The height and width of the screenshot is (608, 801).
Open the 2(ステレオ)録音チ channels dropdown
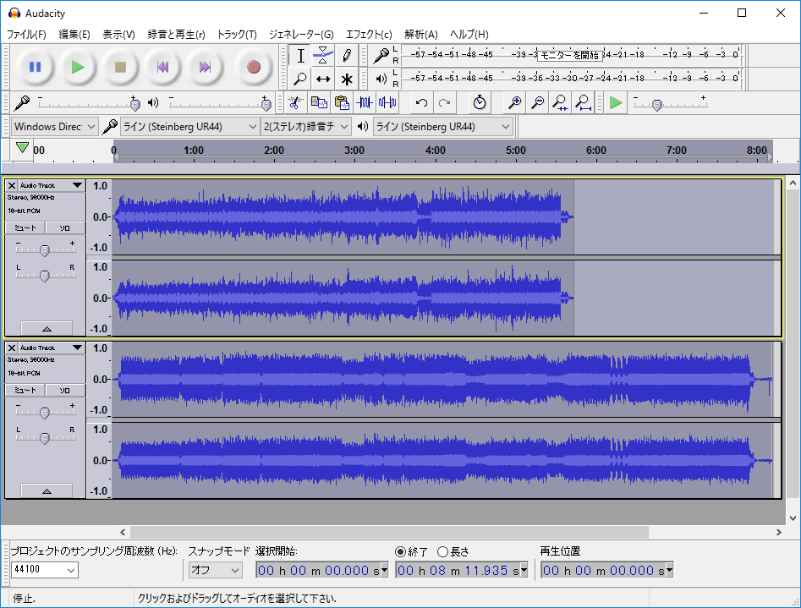click(x=305, y=126)
